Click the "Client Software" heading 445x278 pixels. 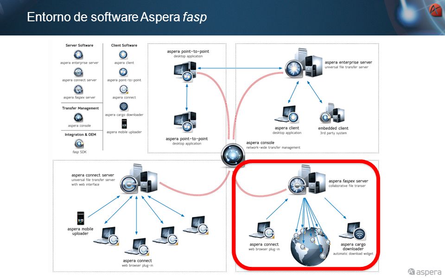(x=124, y=45)
